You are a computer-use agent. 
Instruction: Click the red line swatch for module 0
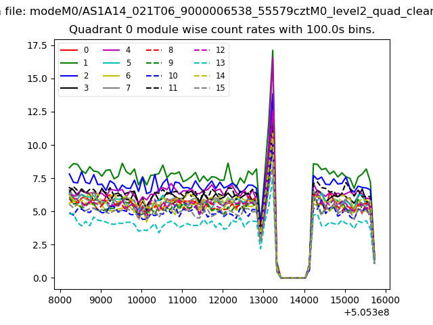pos(70,50)
